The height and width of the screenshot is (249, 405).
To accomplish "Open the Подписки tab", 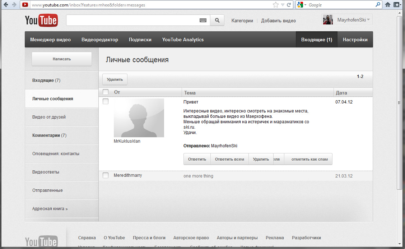I will click(140, 40).
